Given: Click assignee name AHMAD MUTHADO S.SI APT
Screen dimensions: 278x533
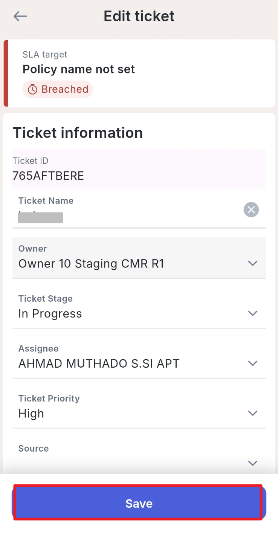Looking at the screenshot, I should coord(99,364).
